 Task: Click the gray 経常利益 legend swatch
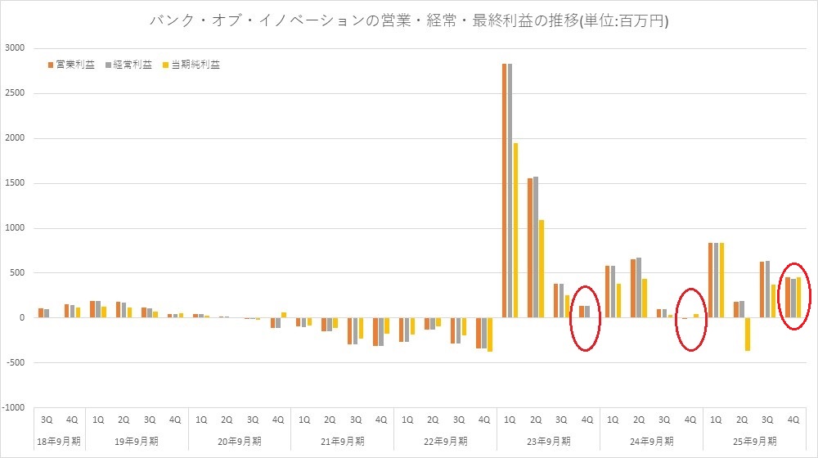coord(108,64)
